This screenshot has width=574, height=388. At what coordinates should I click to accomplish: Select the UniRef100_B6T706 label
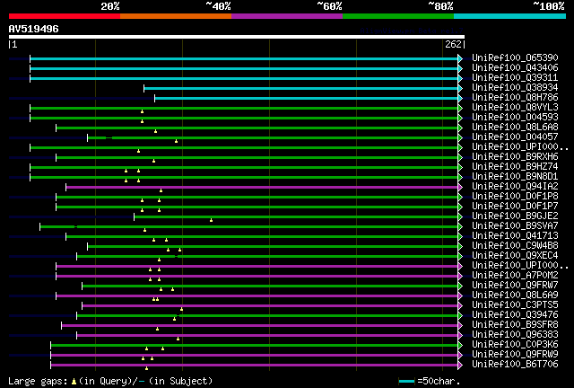[x=515, y=365]
